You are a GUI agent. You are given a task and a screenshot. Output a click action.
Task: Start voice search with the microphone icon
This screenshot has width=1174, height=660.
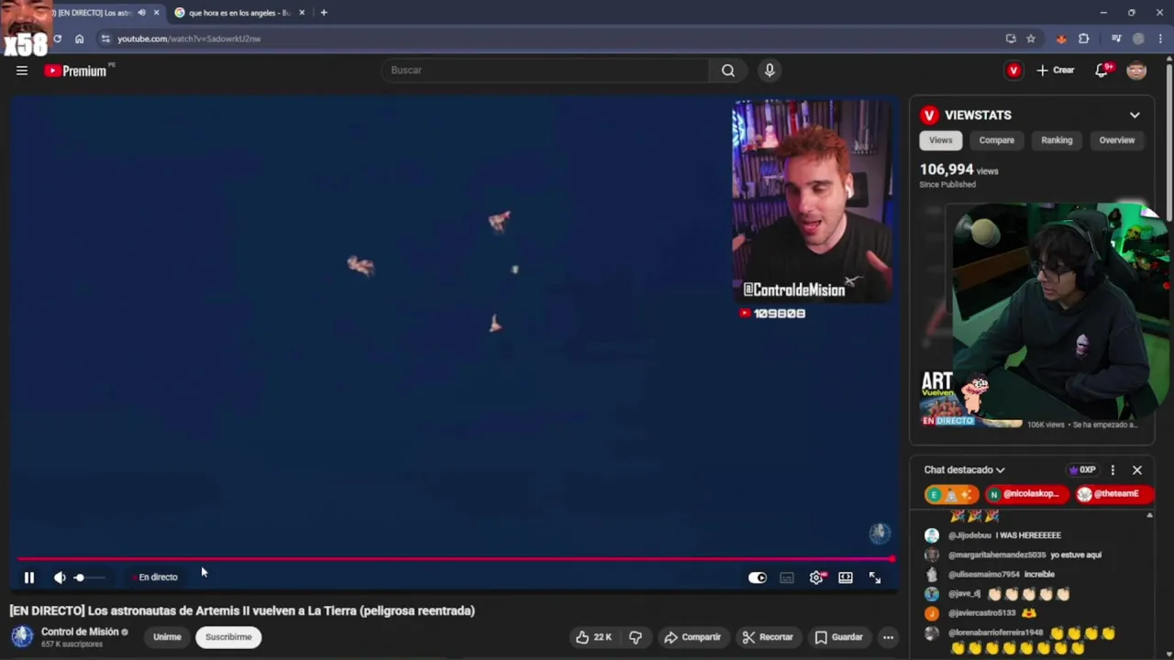point(770,71)
